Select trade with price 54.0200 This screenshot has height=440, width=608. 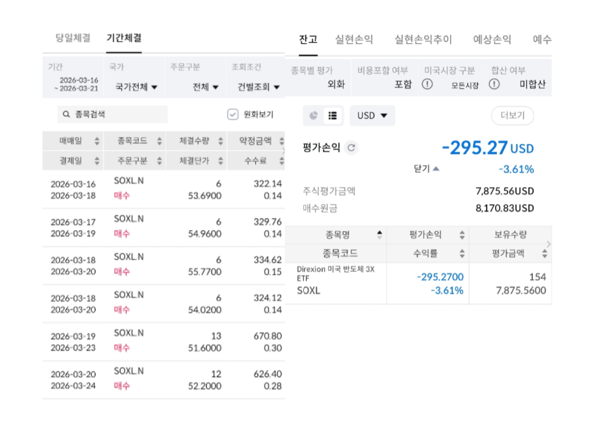tap(163, 304)
